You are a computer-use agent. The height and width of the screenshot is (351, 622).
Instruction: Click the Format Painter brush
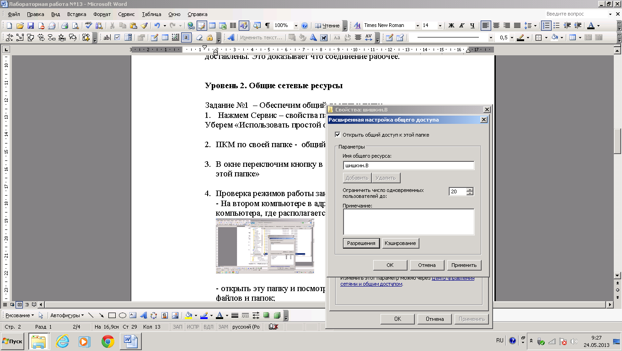coord(144,26)
